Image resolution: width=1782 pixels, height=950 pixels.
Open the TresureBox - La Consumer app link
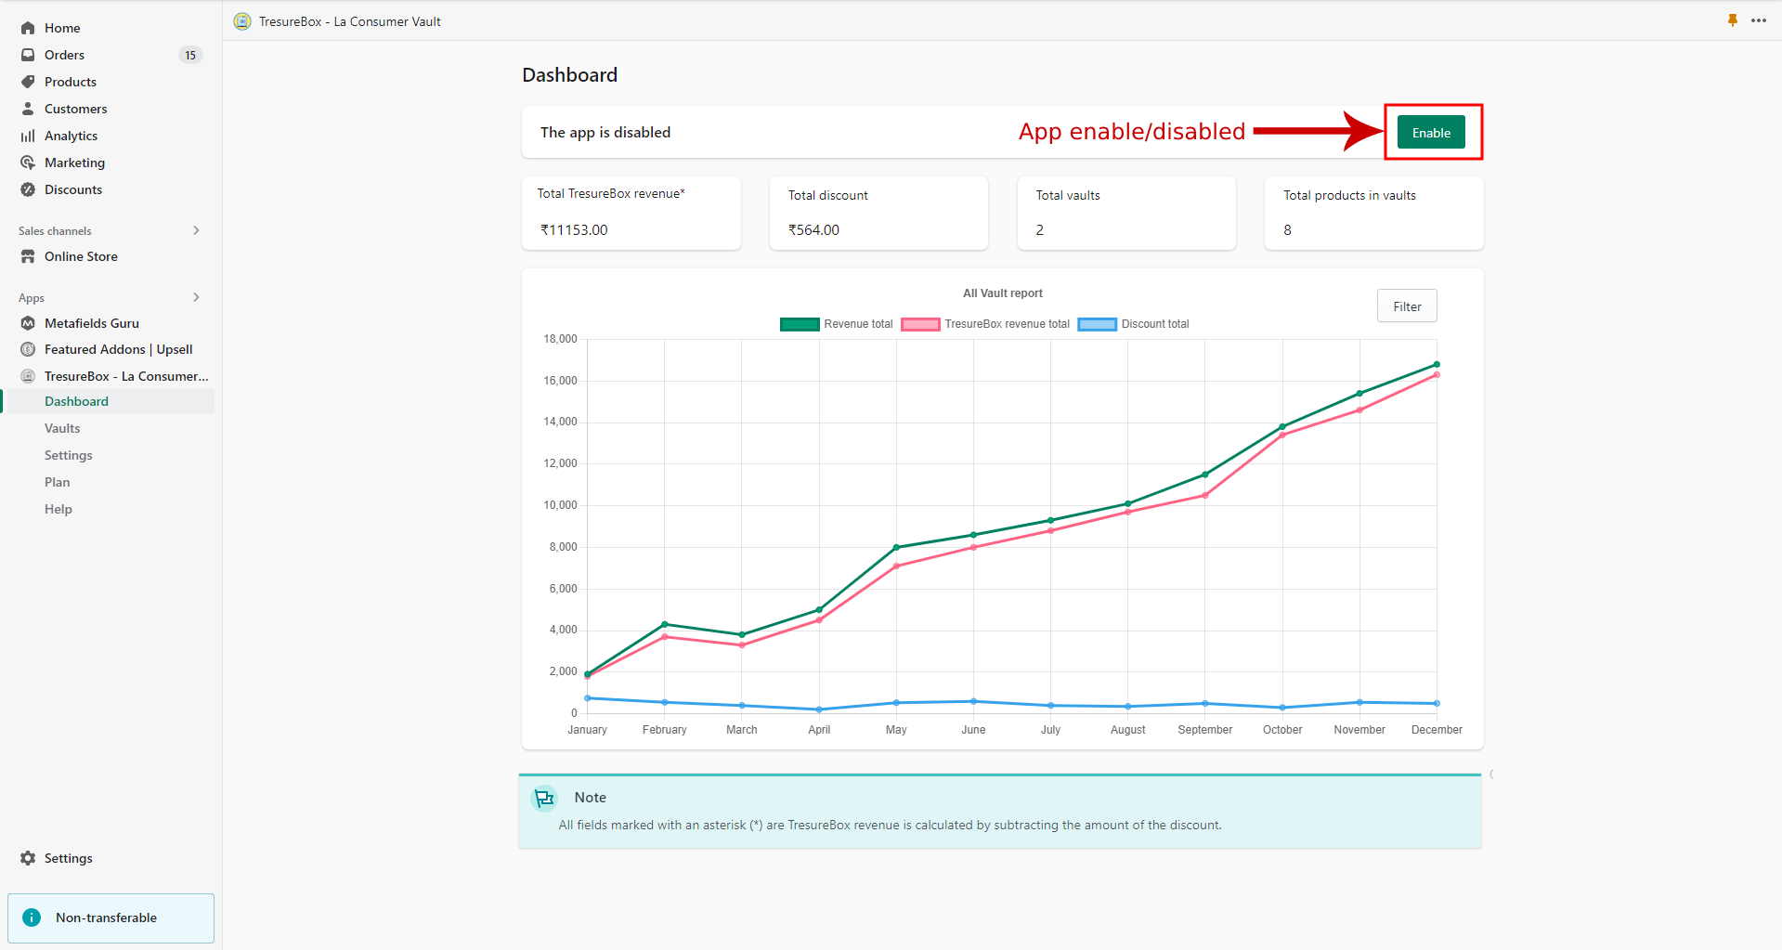coord(126,376)
